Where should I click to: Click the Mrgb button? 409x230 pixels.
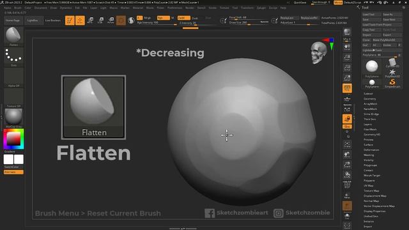pyautogui.click(x=148, y=18)
